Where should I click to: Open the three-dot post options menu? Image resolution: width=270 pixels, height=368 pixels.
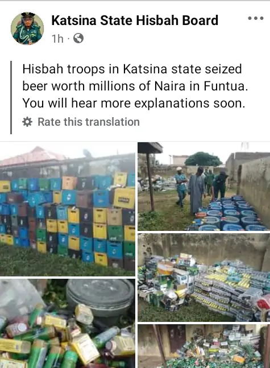click(x=256, y=18)
